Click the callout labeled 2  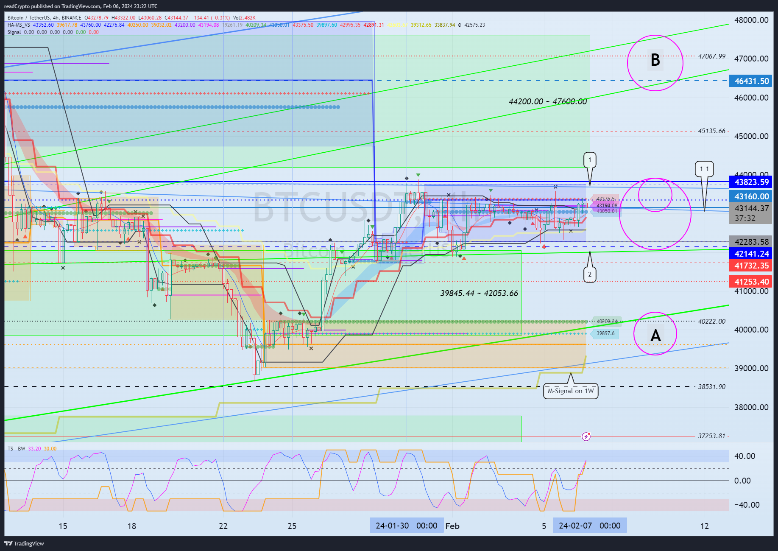point(590,274)
